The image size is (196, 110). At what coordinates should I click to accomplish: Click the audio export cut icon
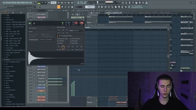pos(126,3)
